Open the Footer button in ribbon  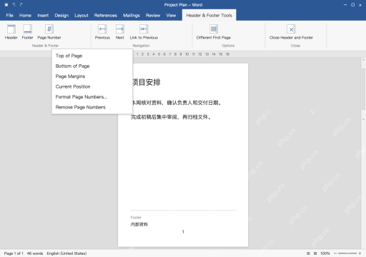(27, 32)
